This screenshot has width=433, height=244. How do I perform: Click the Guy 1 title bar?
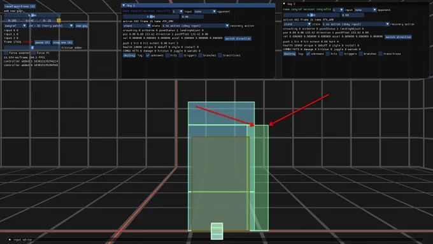pos(198,5)
